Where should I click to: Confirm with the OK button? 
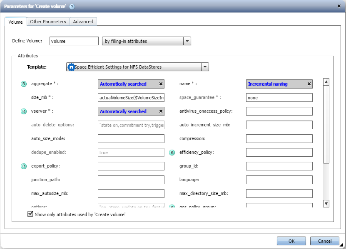tap(291, 241)
